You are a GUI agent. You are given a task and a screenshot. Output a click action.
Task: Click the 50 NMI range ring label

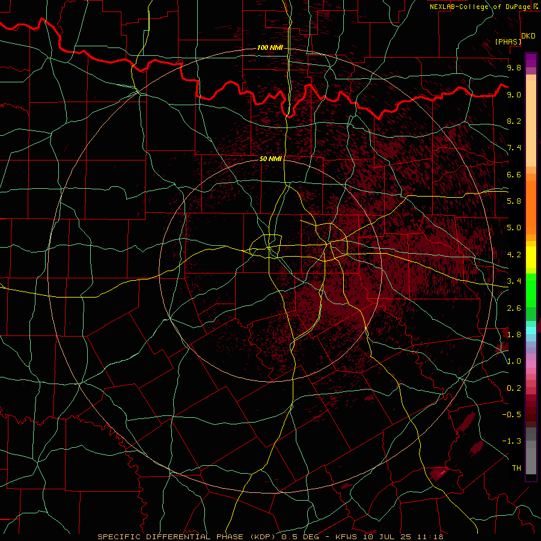270,159
